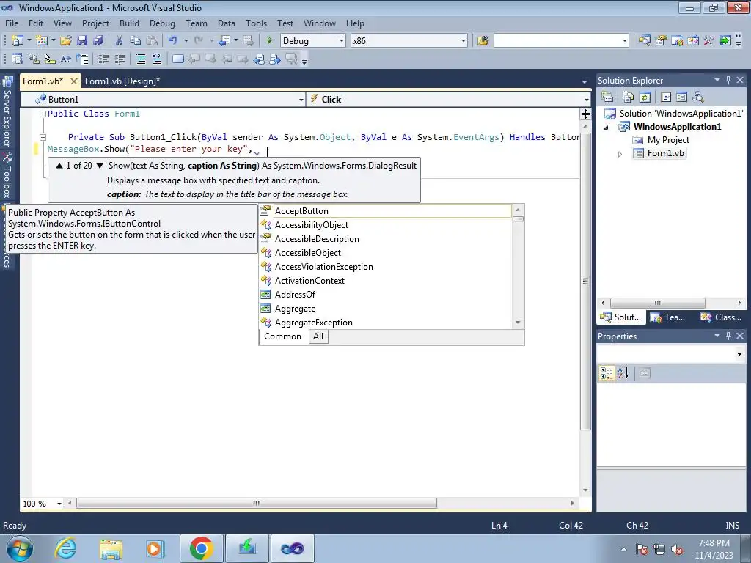Open the Click method name dropdown
This screenshot has height=563, width=751.
(x=586, y=100)
